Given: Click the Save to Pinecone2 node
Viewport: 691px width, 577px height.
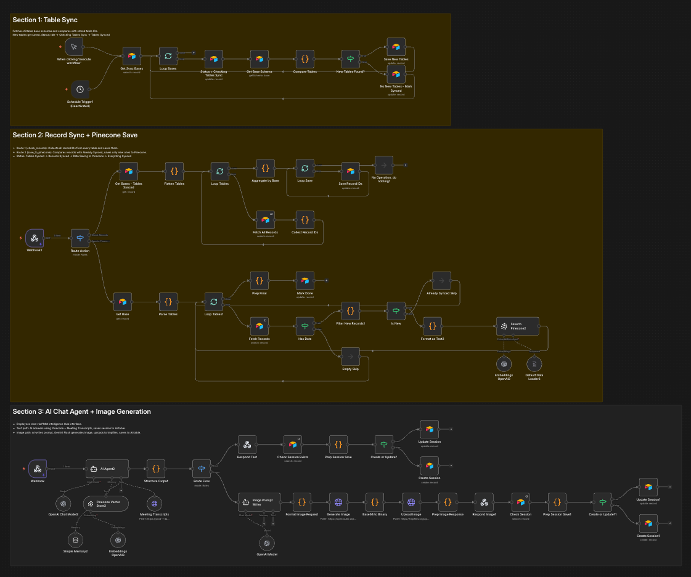Looking at the screenshot, I should click(x=518, y=326).
